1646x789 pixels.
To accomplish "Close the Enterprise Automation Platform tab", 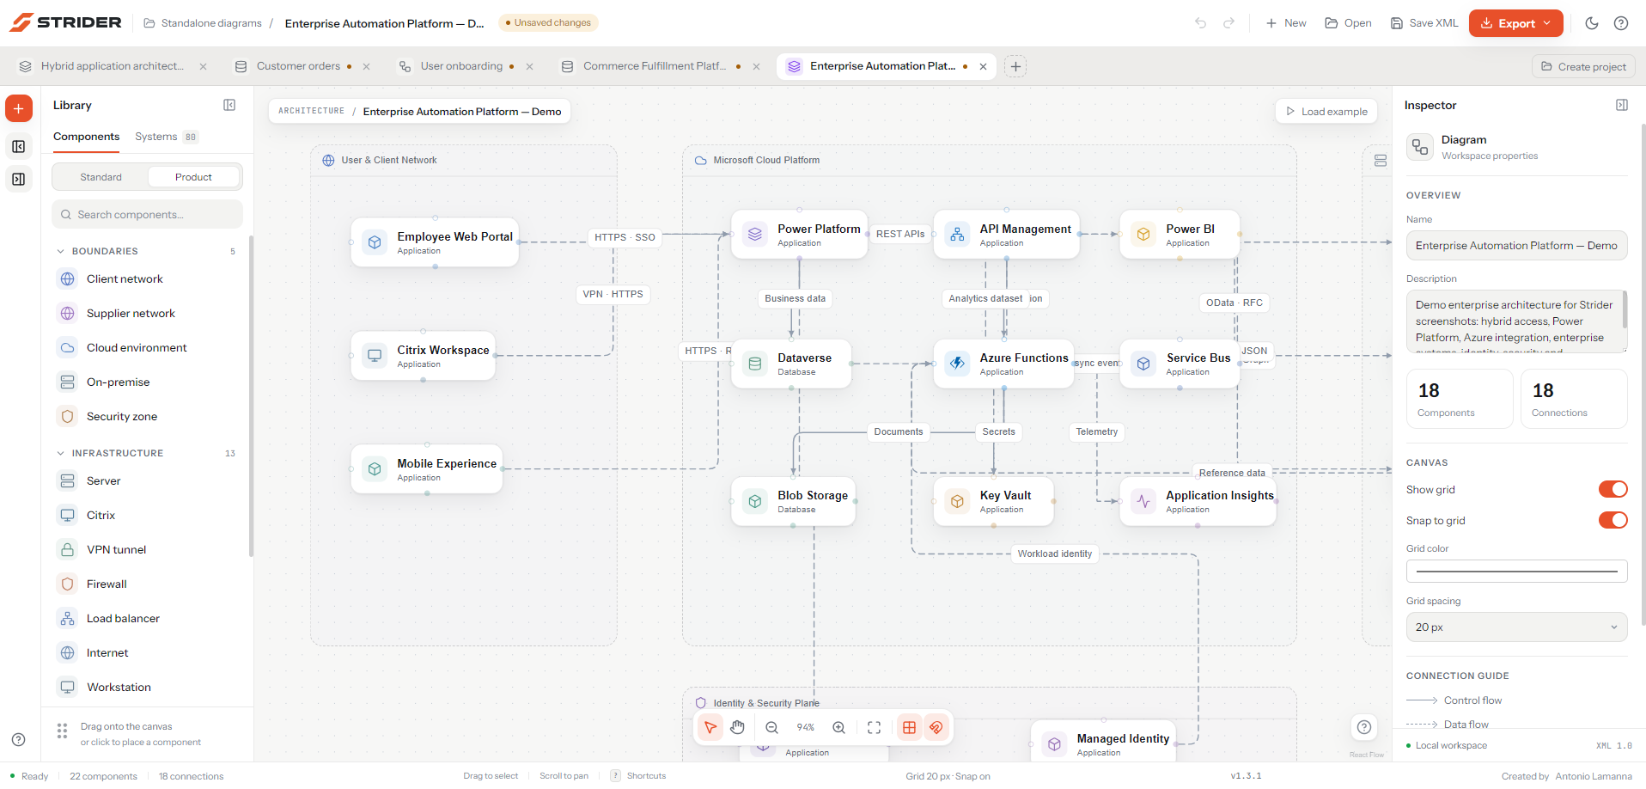I will 983,66.
